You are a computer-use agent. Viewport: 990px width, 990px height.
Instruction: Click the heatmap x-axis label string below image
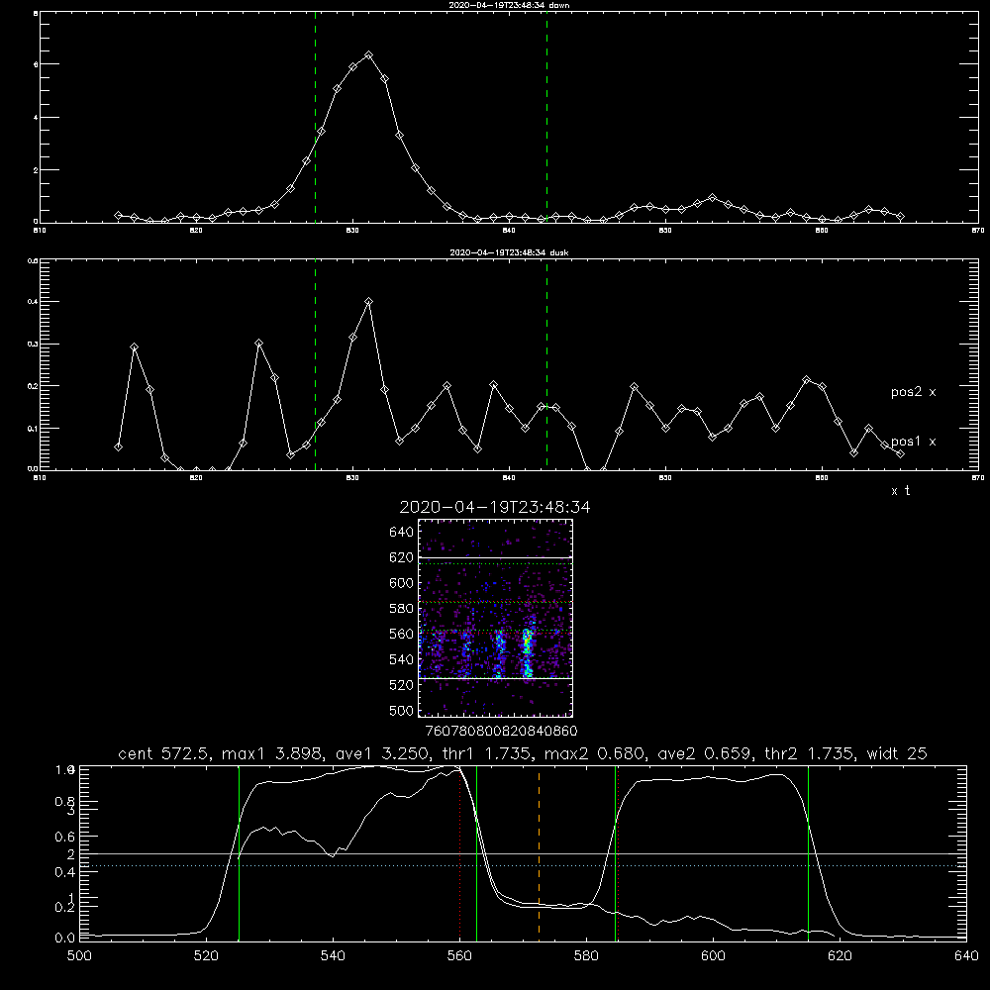pyautogui.click(x=501, y=731)
